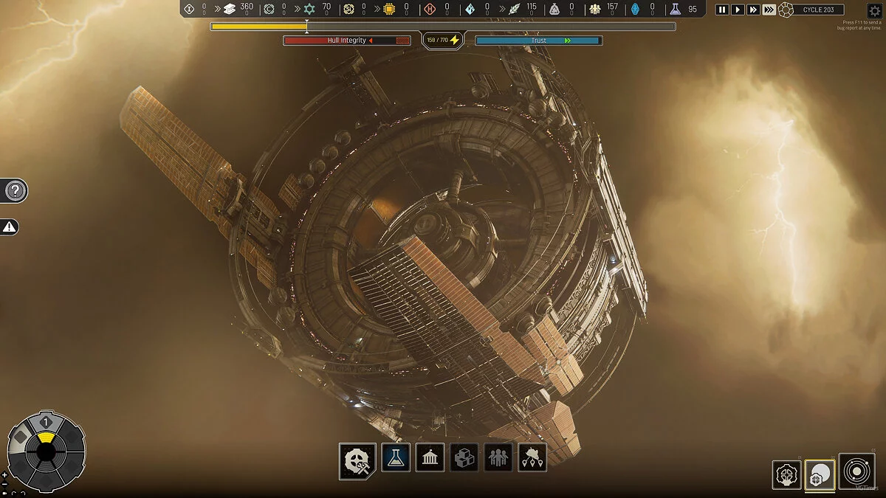Viewport: 886px width, 498px height.
Task: Switch to the station interior view
Action: [786, 474]
